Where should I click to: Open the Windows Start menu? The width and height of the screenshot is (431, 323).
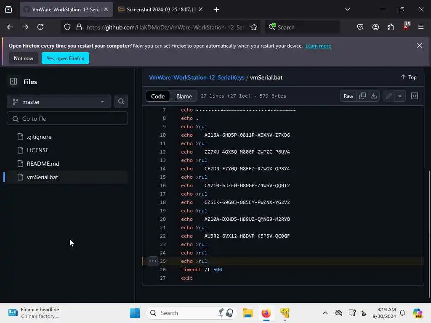point(135,313)
